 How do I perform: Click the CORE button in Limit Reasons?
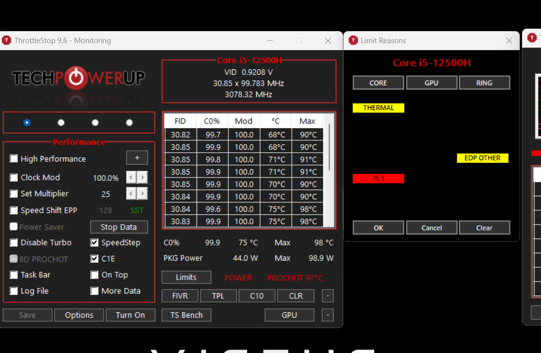378,82
